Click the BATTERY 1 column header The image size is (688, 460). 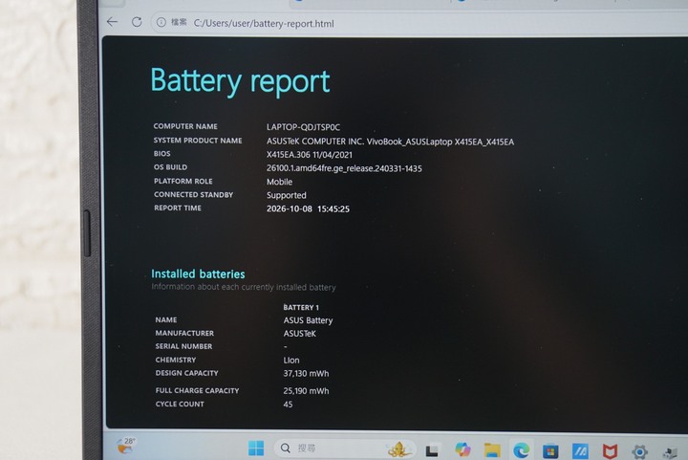click(301, 307)
